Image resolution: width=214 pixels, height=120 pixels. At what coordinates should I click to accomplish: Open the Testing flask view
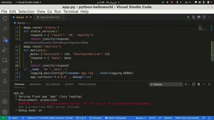coord(5,81)
